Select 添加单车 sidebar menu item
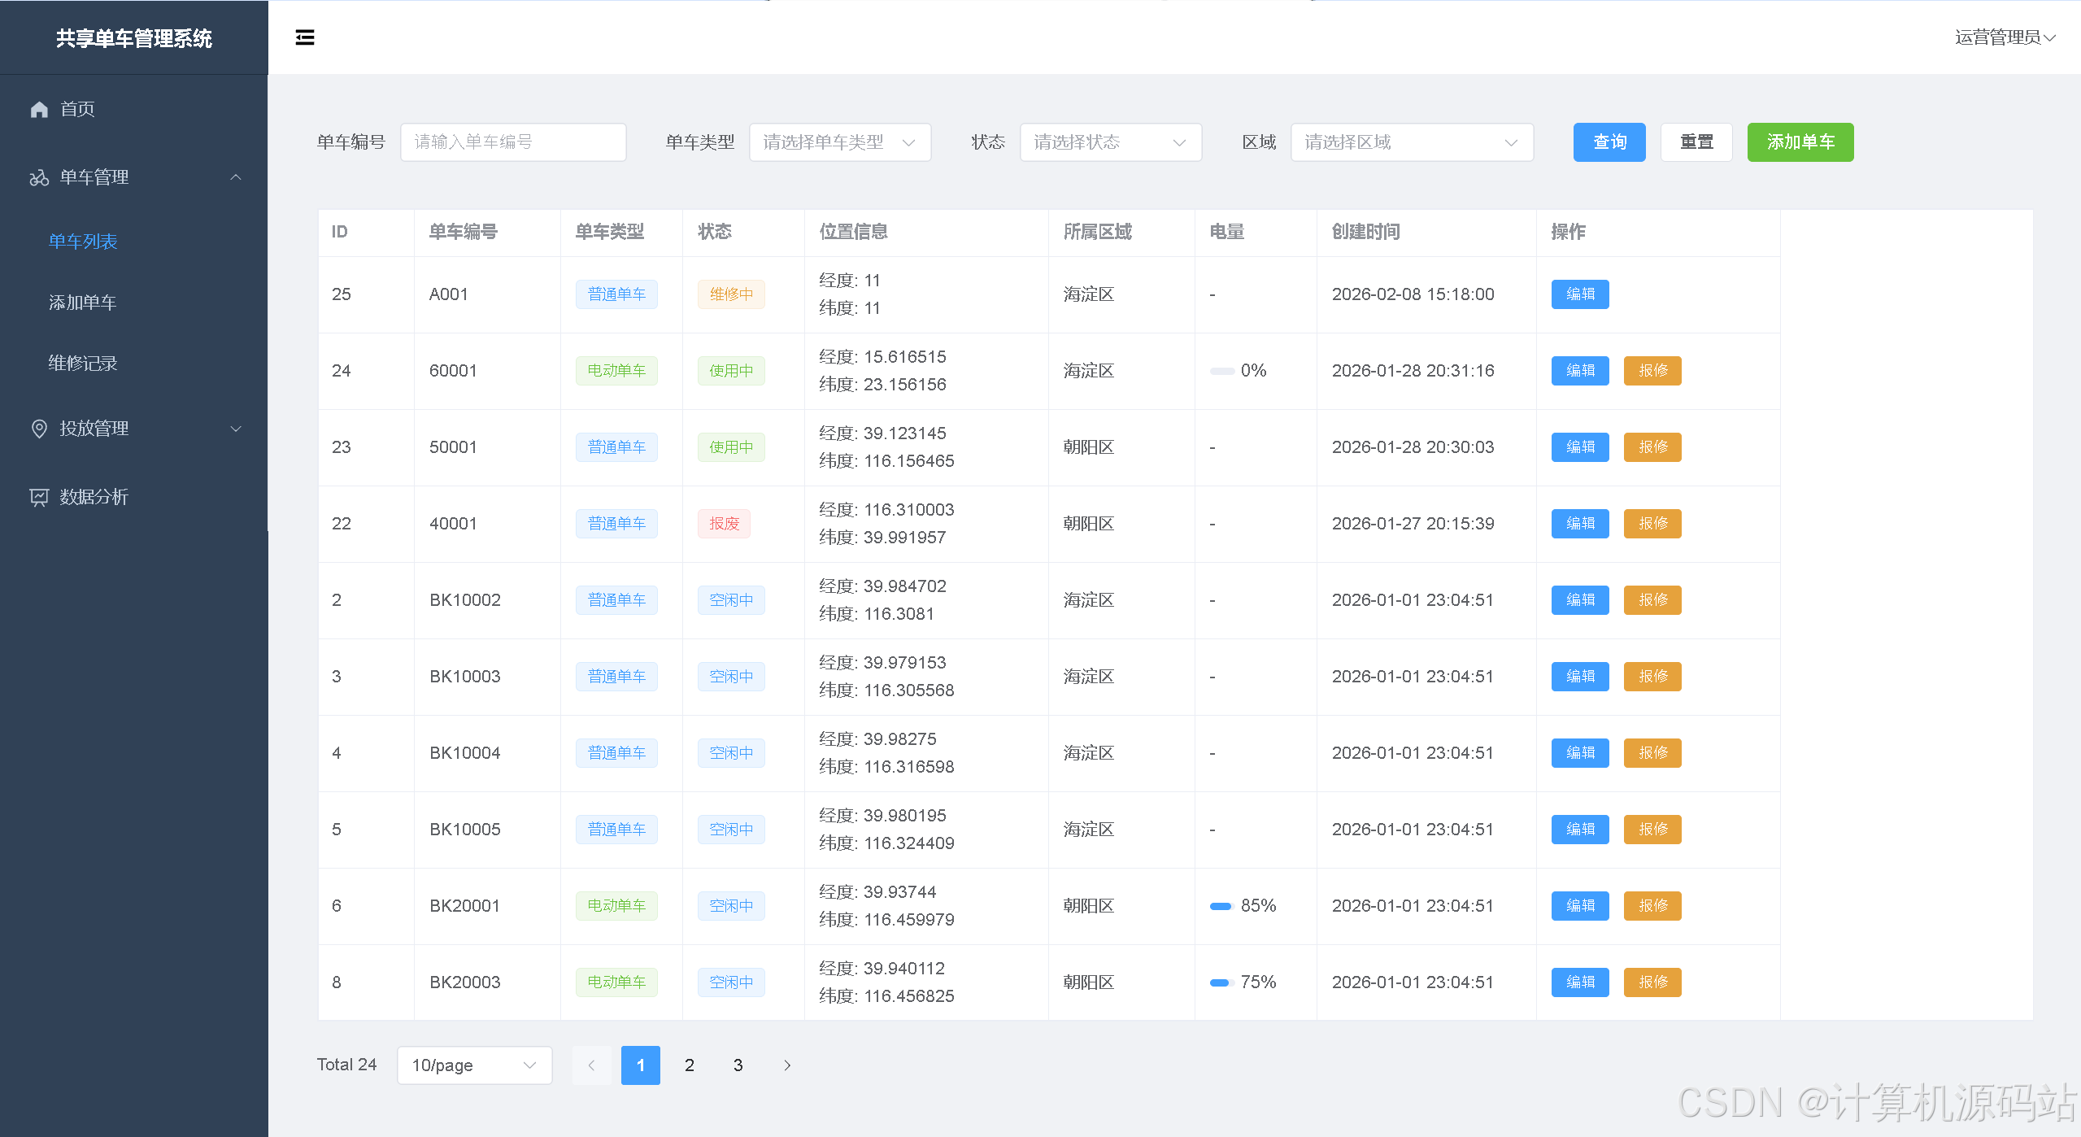 [x=83, y=303]
